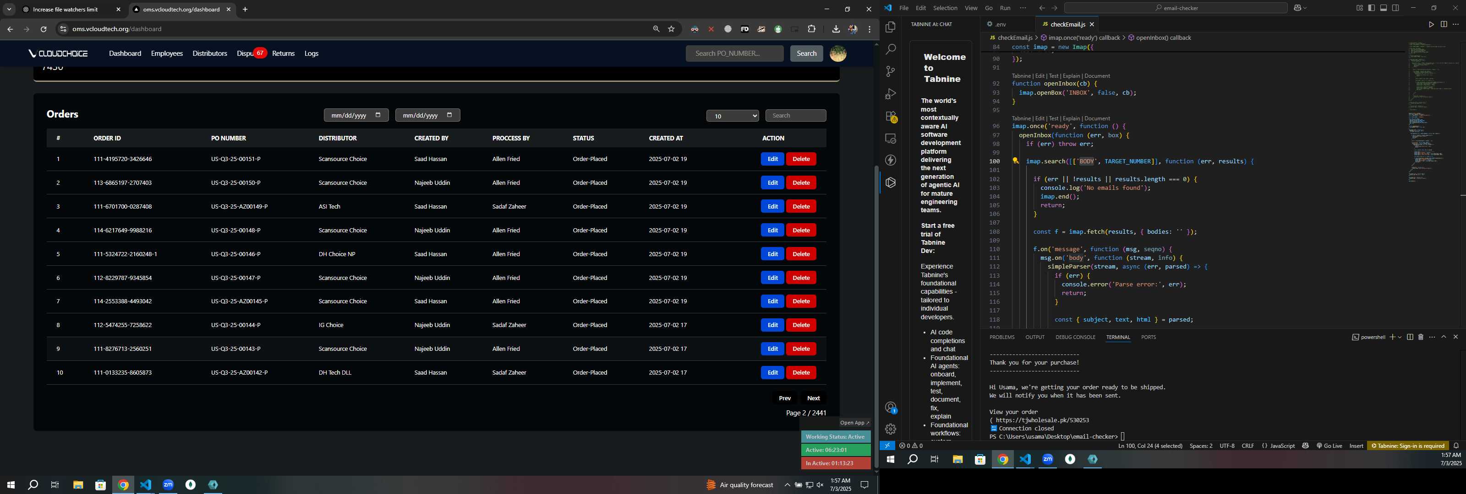Image resolution: width=1466 pixels, height=494 pixels.
Task: Open the VS Code Accounts icon
Action: point(891,407)
